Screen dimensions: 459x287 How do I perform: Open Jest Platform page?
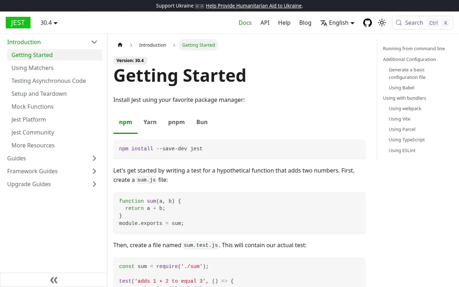pos(55,119)
